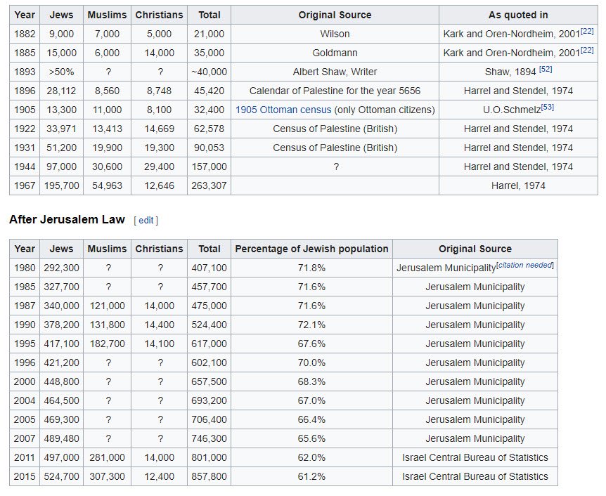Select the 1922 Census of Palestine (British) cell
This screenshot has width=606, height=496.
pos(335,129)
